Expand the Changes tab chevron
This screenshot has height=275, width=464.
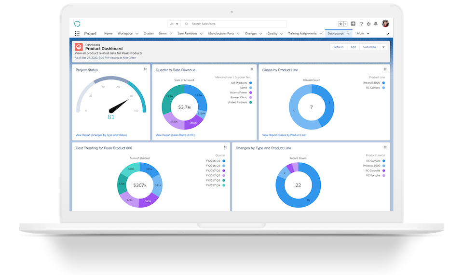(261, 34)
